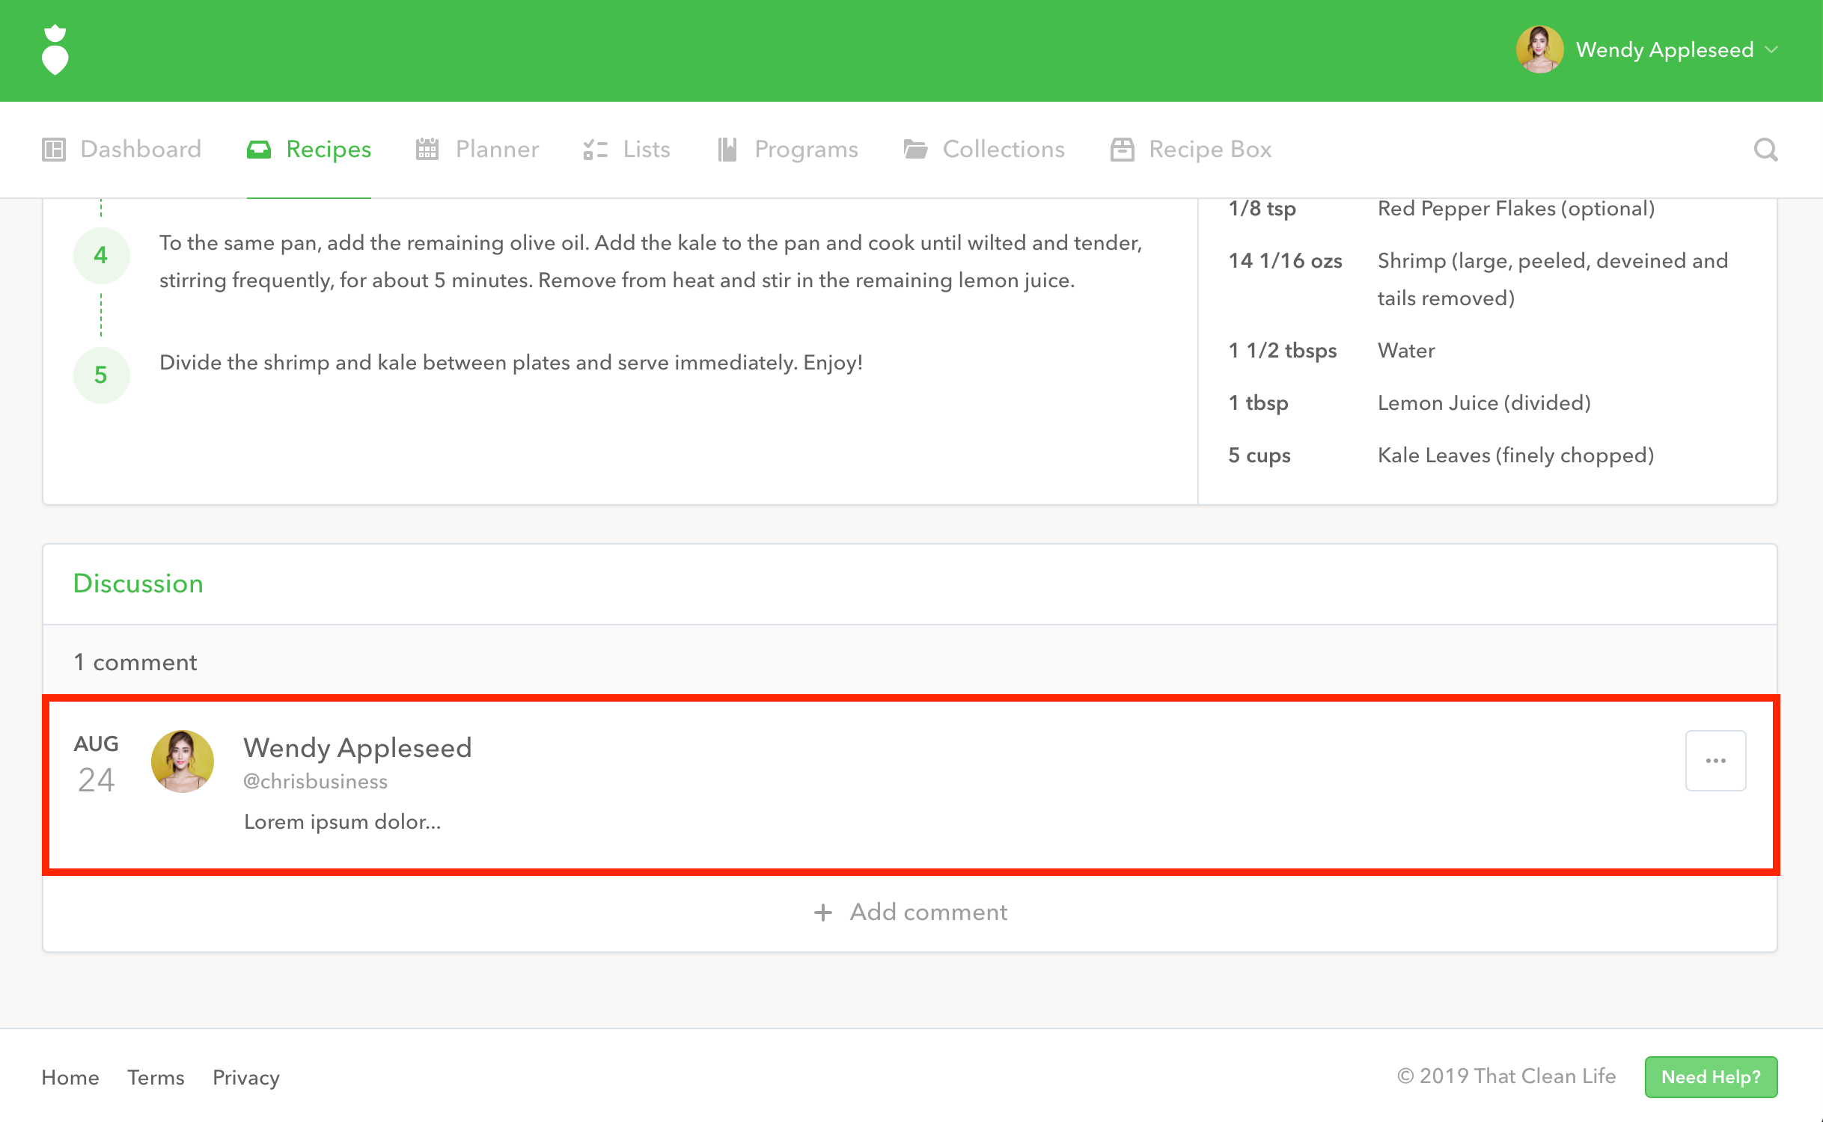Click the Dashboard grid icon
The height and width of the screenshot is (1122, 1823).
[x=54, y=150]
